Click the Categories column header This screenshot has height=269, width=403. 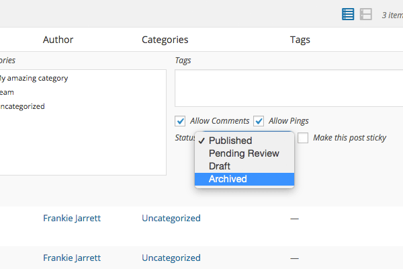pyautogui.click(x=165, y=40)
